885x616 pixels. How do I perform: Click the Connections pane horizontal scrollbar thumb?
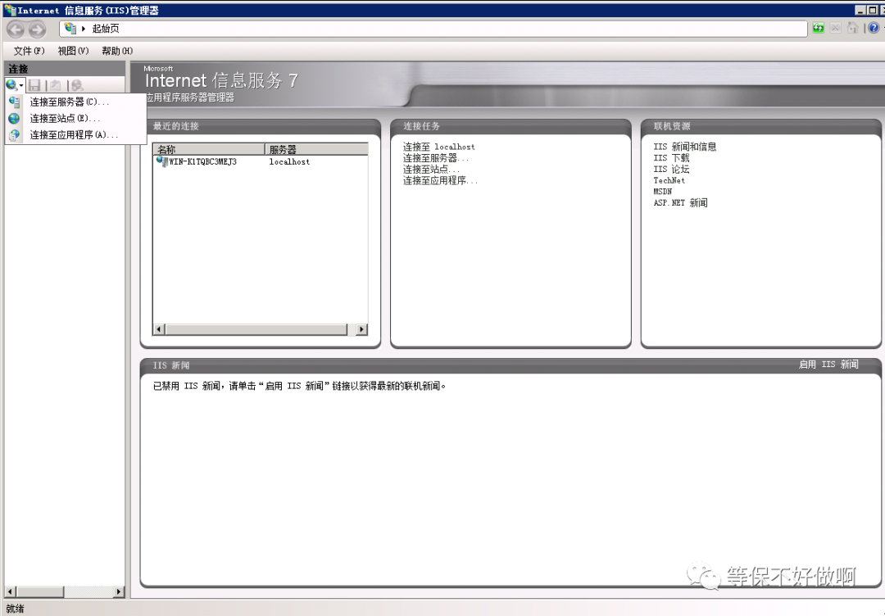(40, 591)
